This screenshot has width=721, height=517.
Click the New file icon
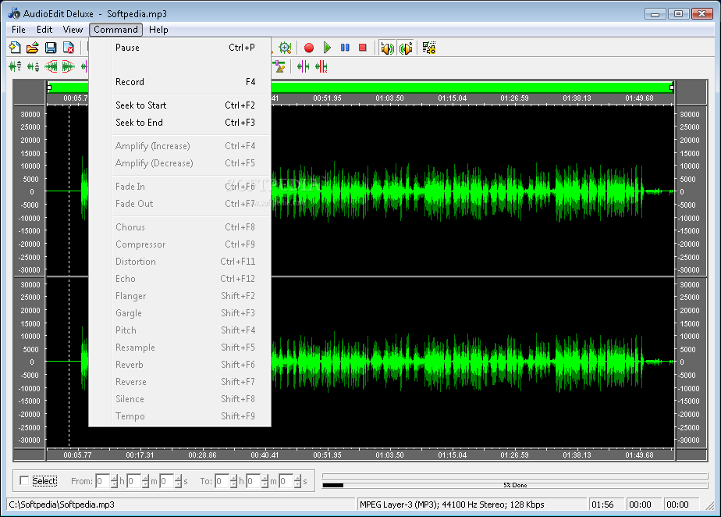pyautogui.click(x=15, y=48)
